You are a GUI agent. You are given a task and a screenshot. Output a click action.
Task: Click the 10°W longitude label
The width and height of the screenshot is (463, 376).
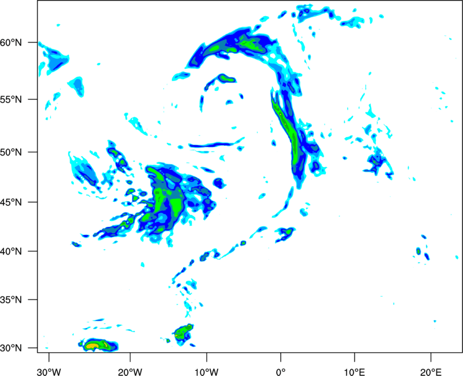[207, 372]
